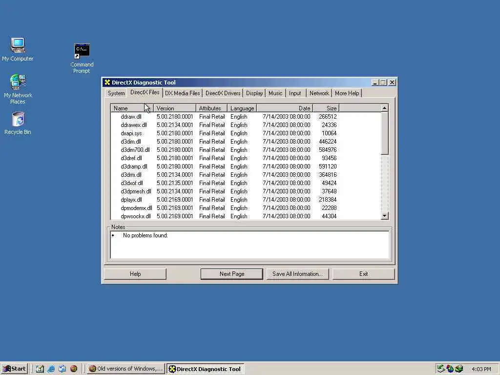Viewport: 500px width, 375px height.
Task: Open the More Help tab
Action: point(347,93)
